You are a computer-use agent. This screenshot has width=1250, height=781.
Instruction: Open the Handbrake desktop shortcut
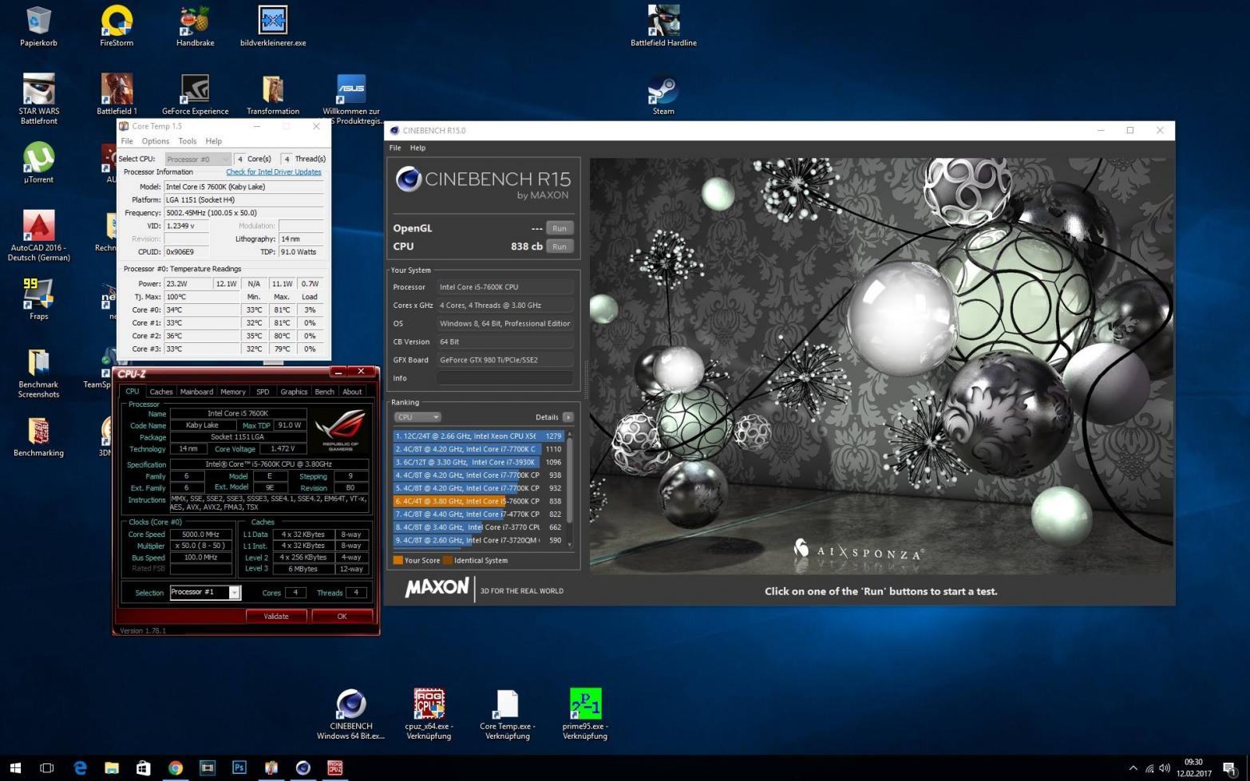[x=195, y=26]
